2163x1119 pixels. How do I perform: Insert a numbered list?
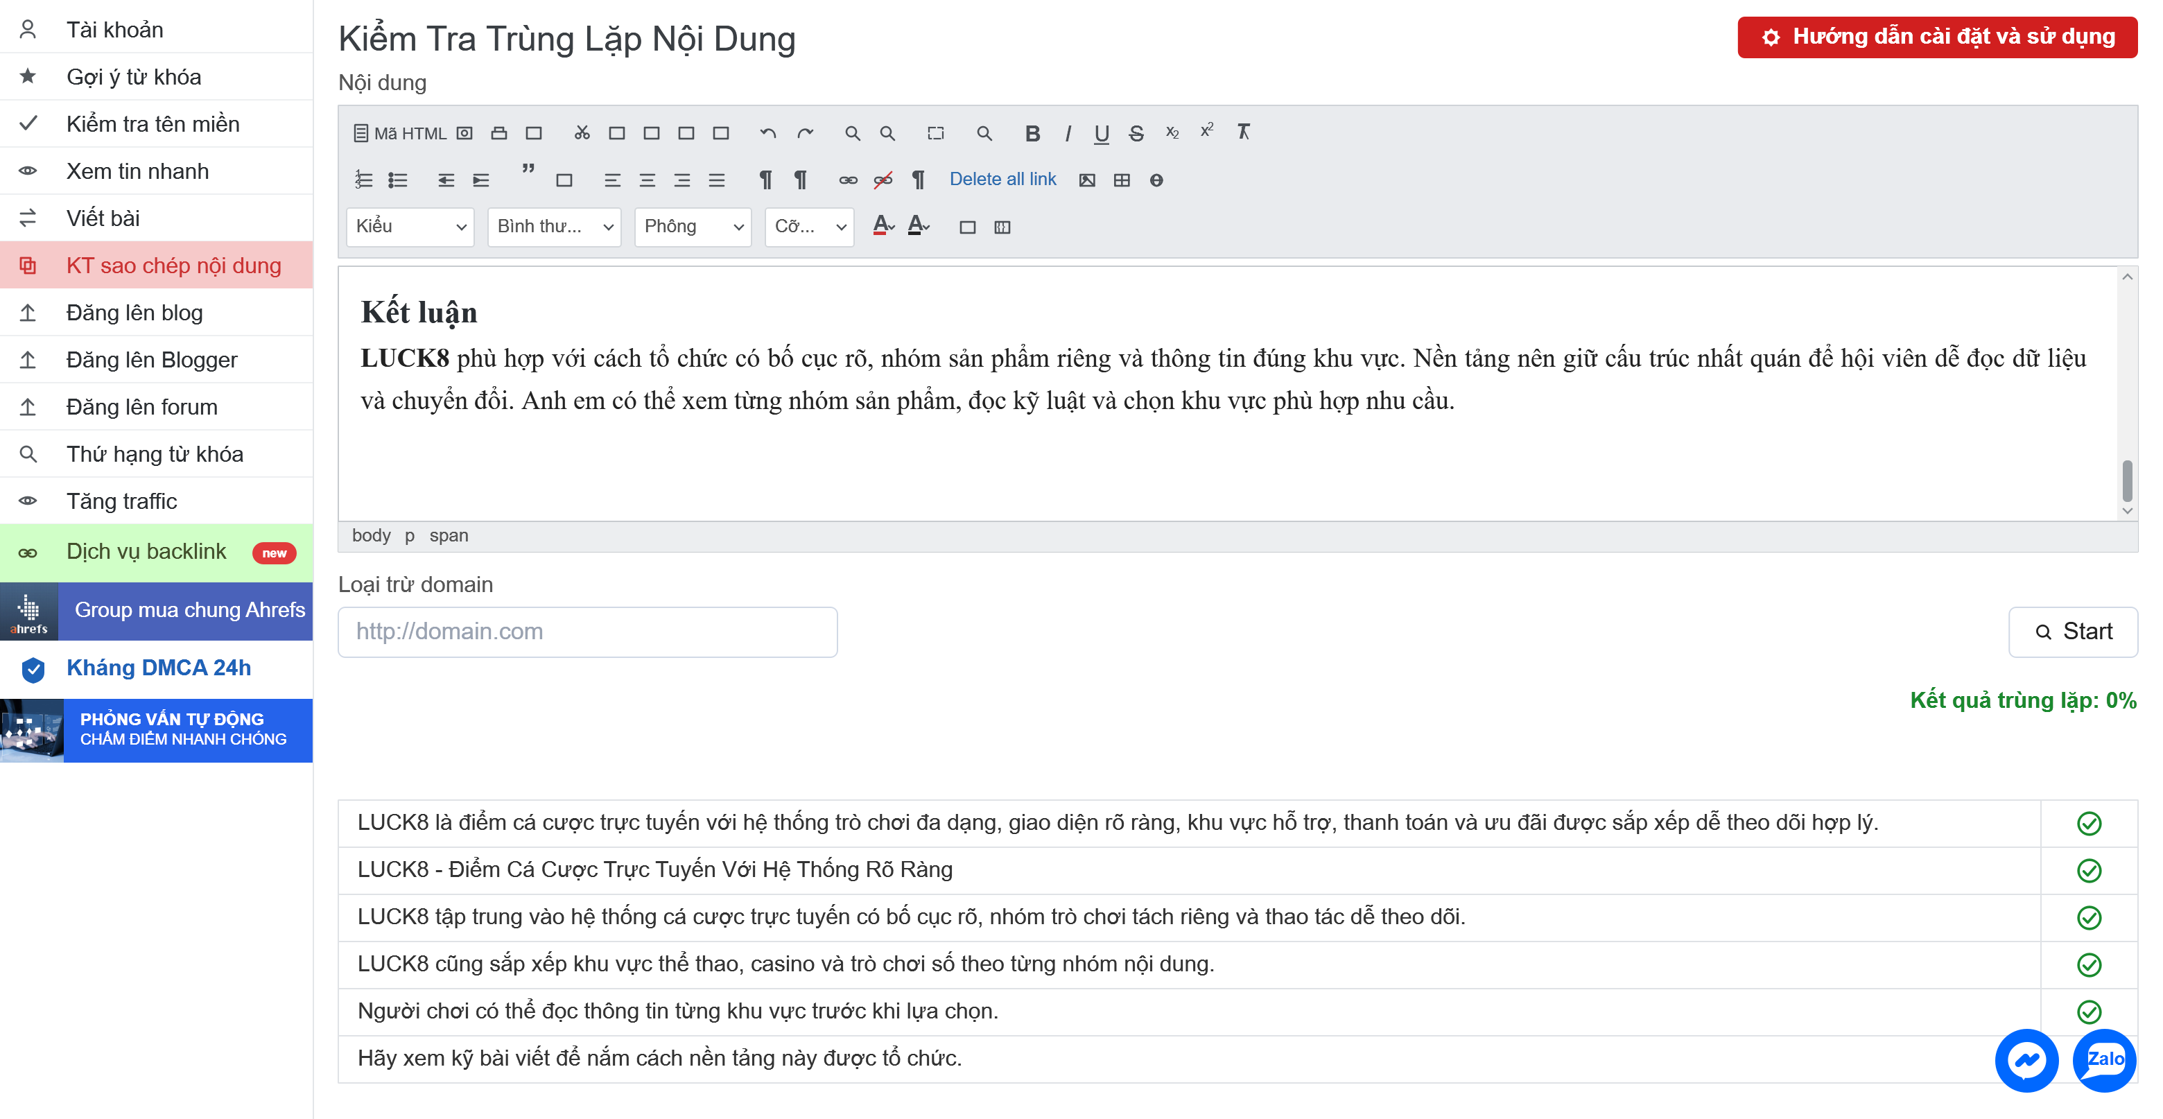(x=363, y=180)
